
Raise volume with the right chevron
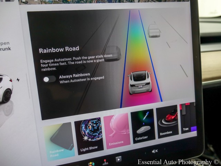(x=164, y=149)
